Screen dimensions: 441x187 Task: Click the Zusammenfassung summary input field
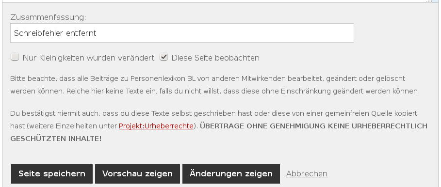tap(182, 33)
